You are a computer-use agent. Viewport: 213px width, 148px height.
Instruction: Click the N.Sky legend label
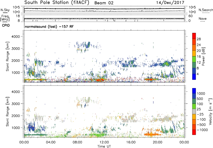(x=5, y=10)
